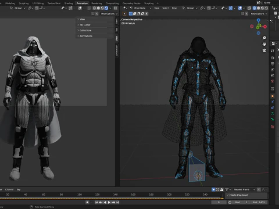Open Global orientation dropdown in left viewport
This screenshot has width=279, height=209.
[18, 8]
